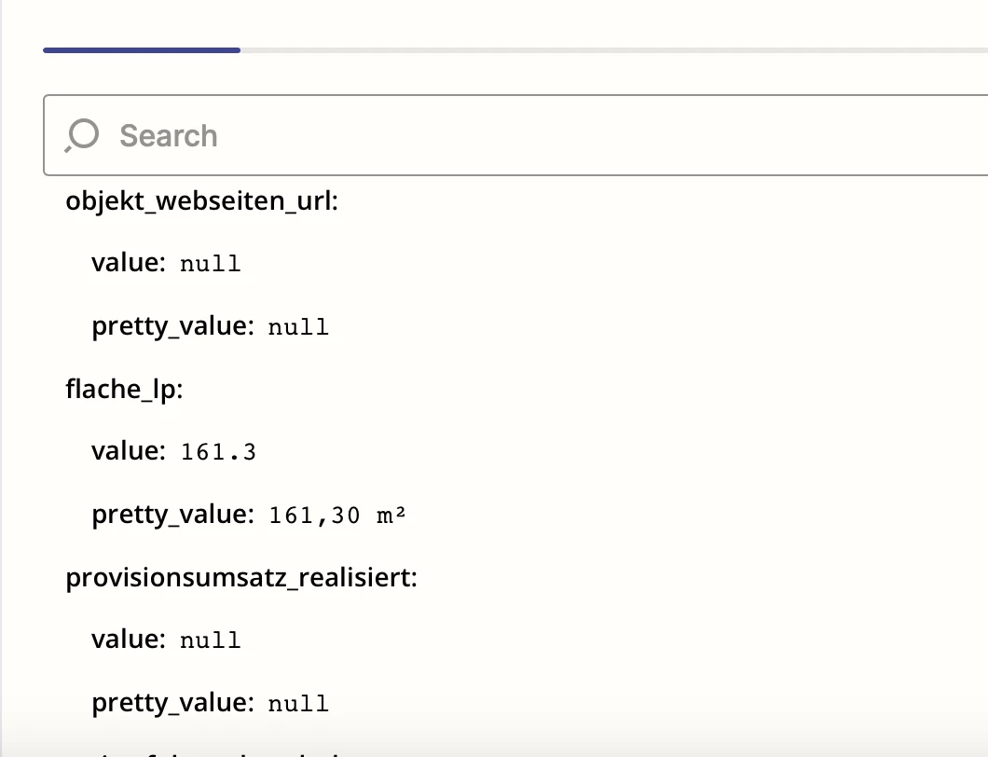Click pretty_value key under provisionsumsatz_realisiert
This screenshot has height=757, width=988.
(172, 703)
